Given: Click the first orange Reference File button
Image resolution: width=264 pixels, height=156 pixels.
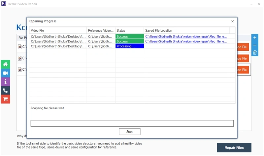Looking at the screenshot, I should point(243,47).
